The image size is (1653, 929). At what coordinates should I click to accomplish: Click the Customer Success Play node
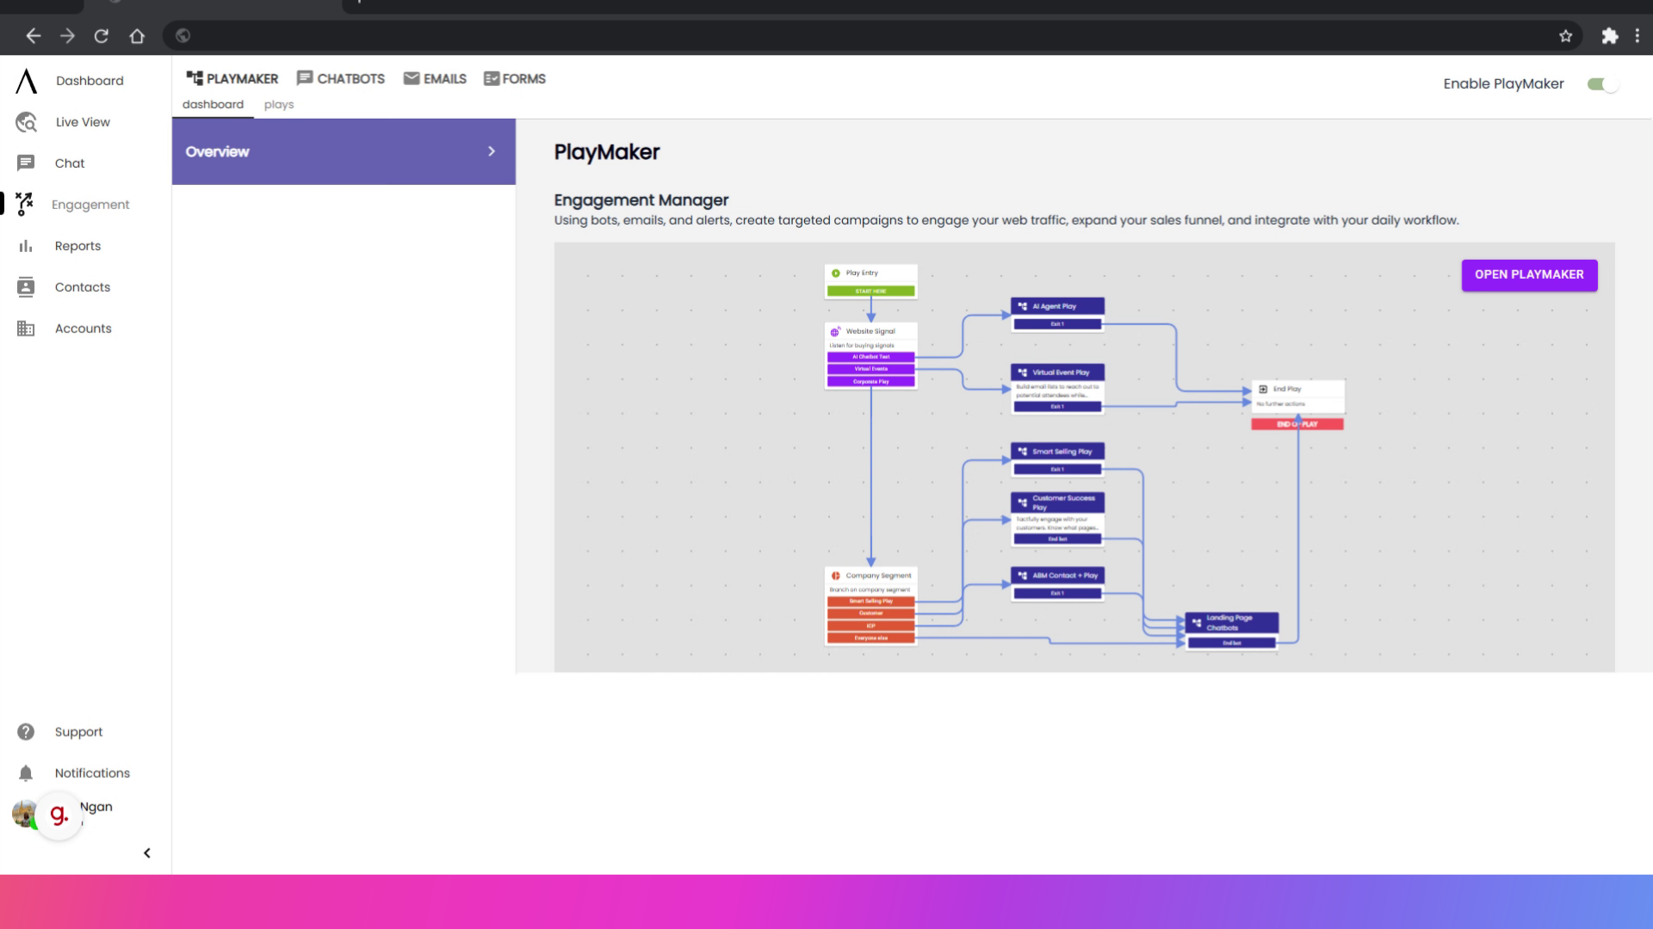pos(1057,519)
